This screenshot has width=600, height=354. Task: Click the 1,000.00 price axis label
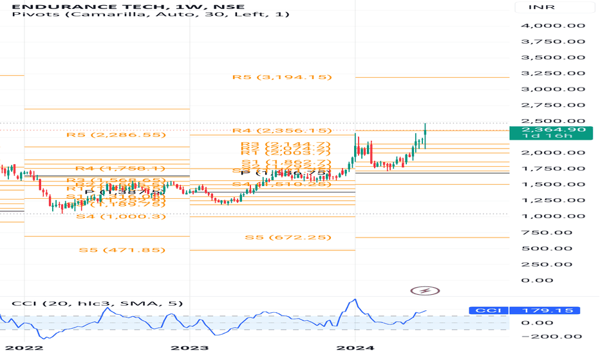pos(553,216)
